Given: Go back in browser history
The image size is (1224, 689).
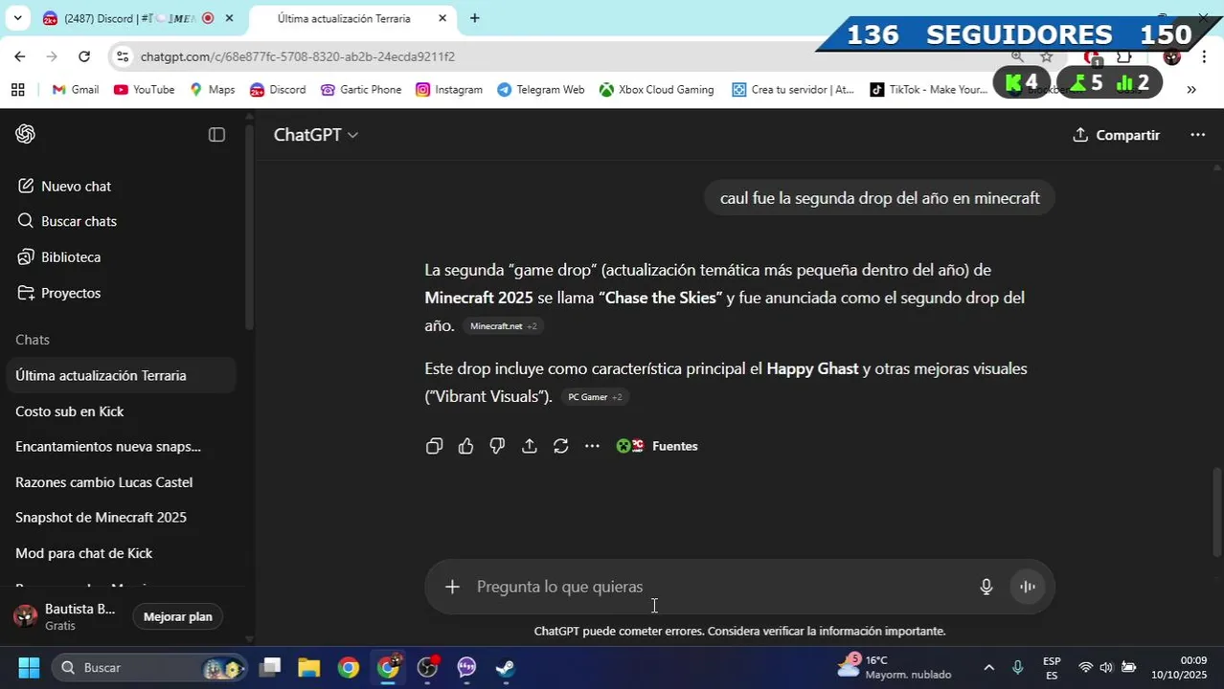Looking at the screenshot, I should click(20, 56).
